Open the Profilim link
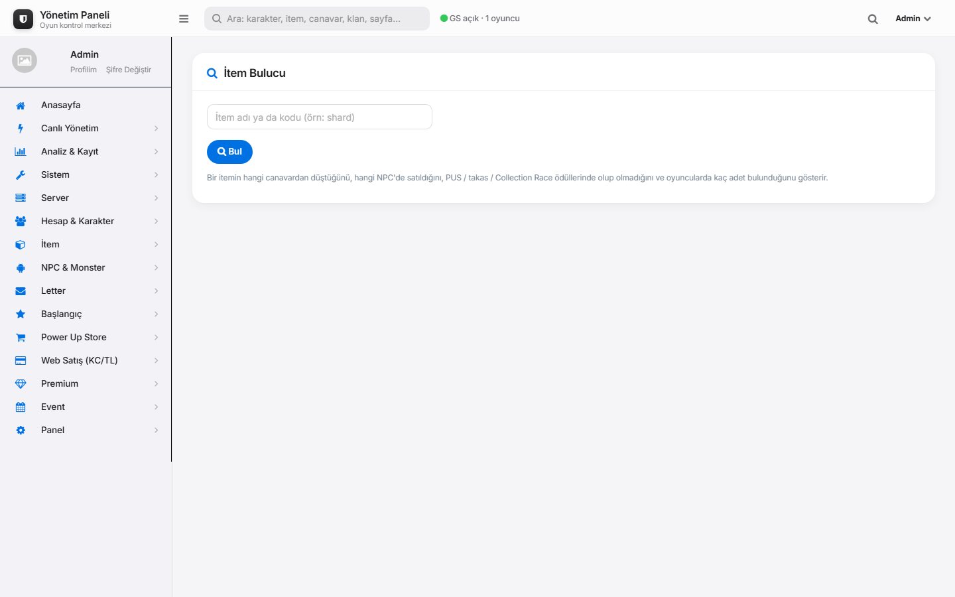 [84, 70]
